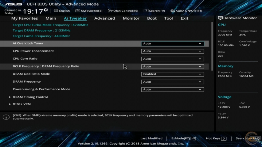Open CPU Power Enhancement dropdown

[x=173, y=51]
